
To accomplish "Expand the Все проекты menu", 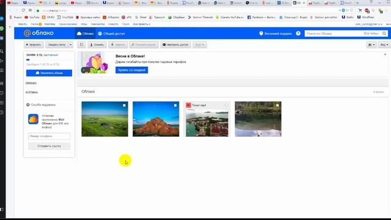I will click(x=141, y=24).
